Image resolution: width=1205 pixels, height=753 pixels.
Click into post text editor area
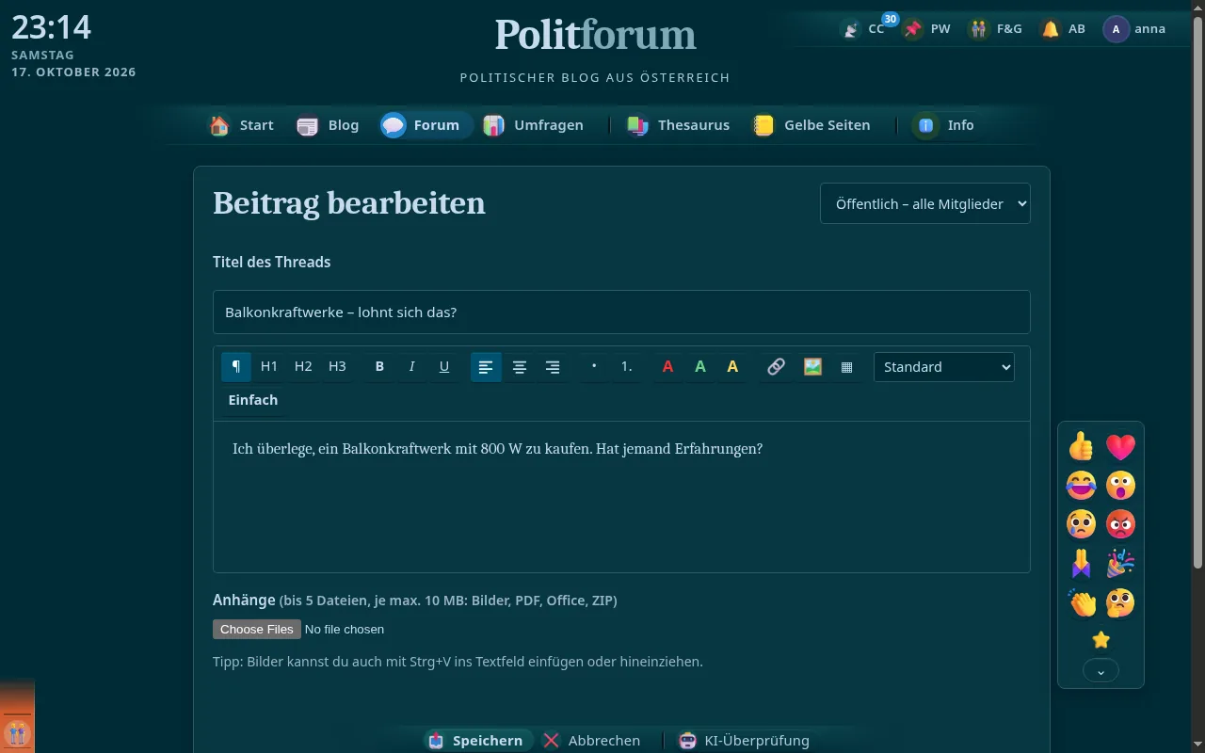coord(621,497)
